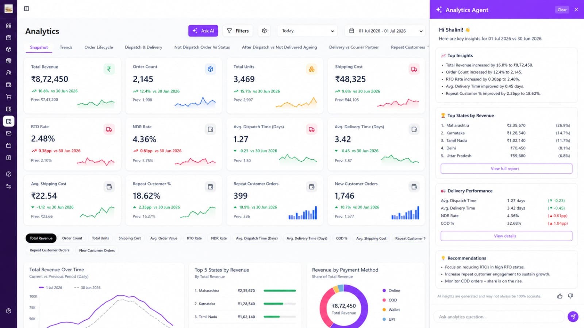Click the COD legend color dot

[384, 300]
